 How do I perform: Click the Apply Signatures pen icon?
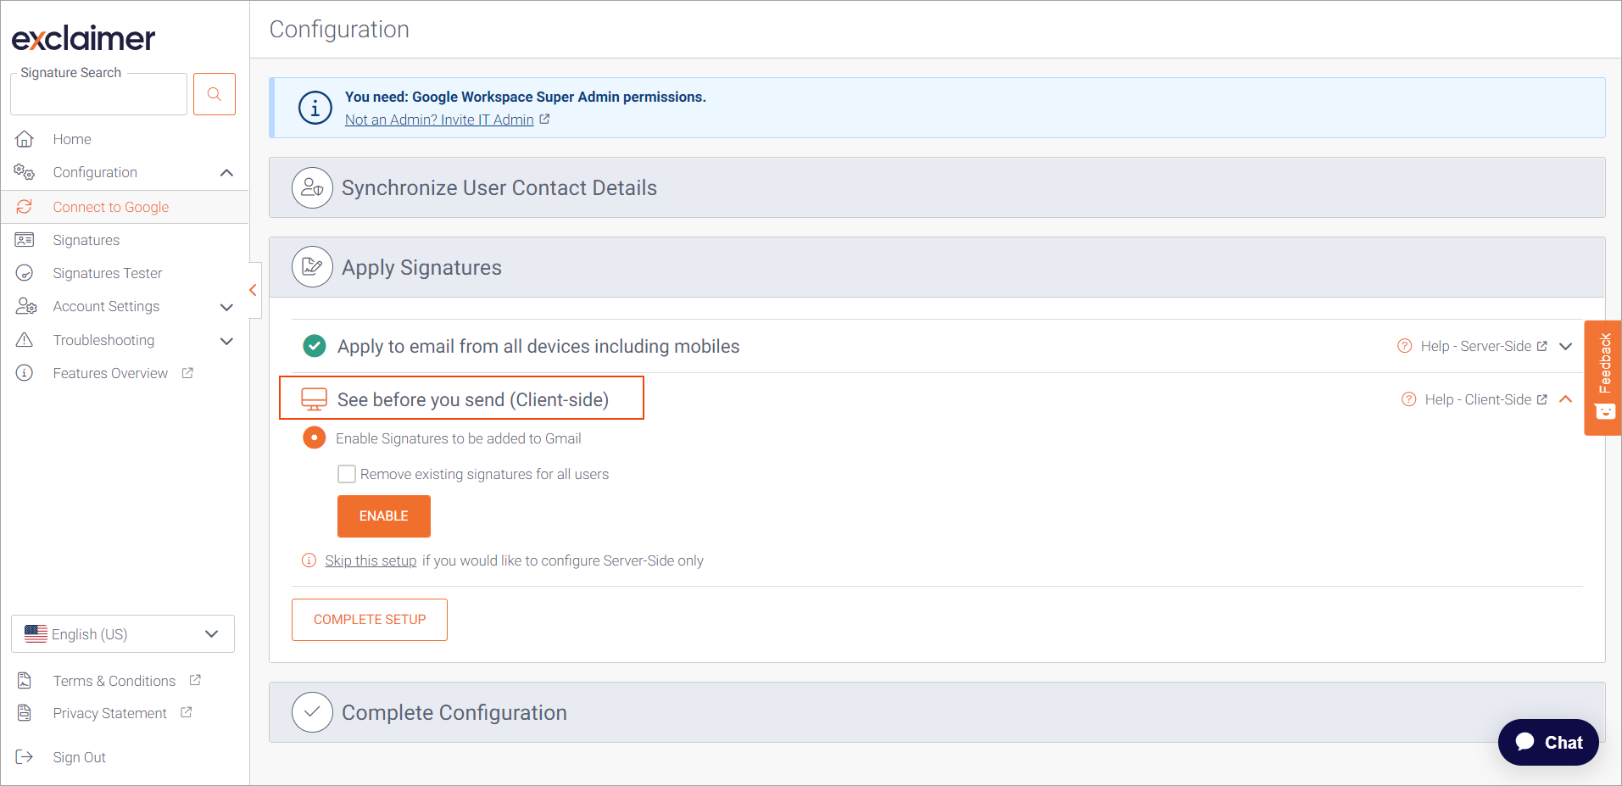(x=312, y=267)
